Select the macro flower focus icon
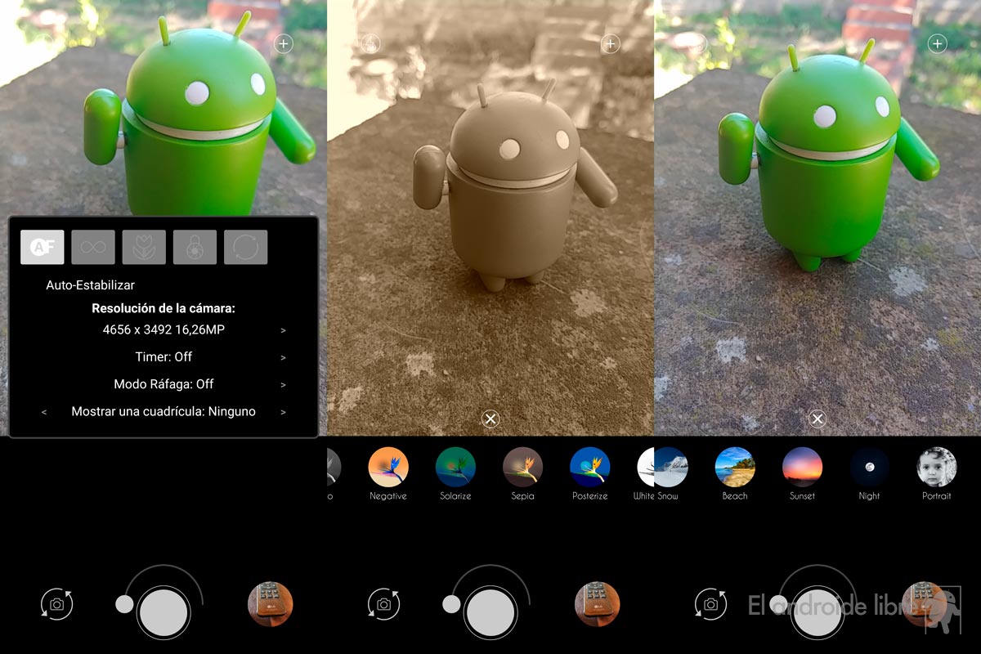This screenshot has width=981, height=654. point(144,247)
